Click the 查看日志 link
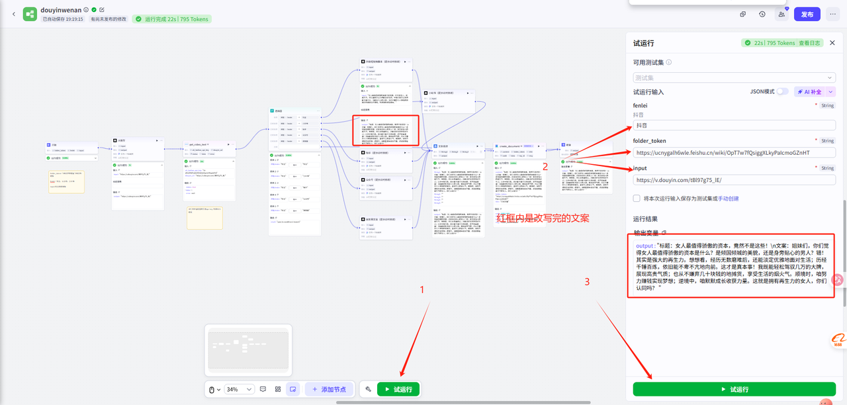Viewport: 847px width, 405px height. [x=809, y=43]
